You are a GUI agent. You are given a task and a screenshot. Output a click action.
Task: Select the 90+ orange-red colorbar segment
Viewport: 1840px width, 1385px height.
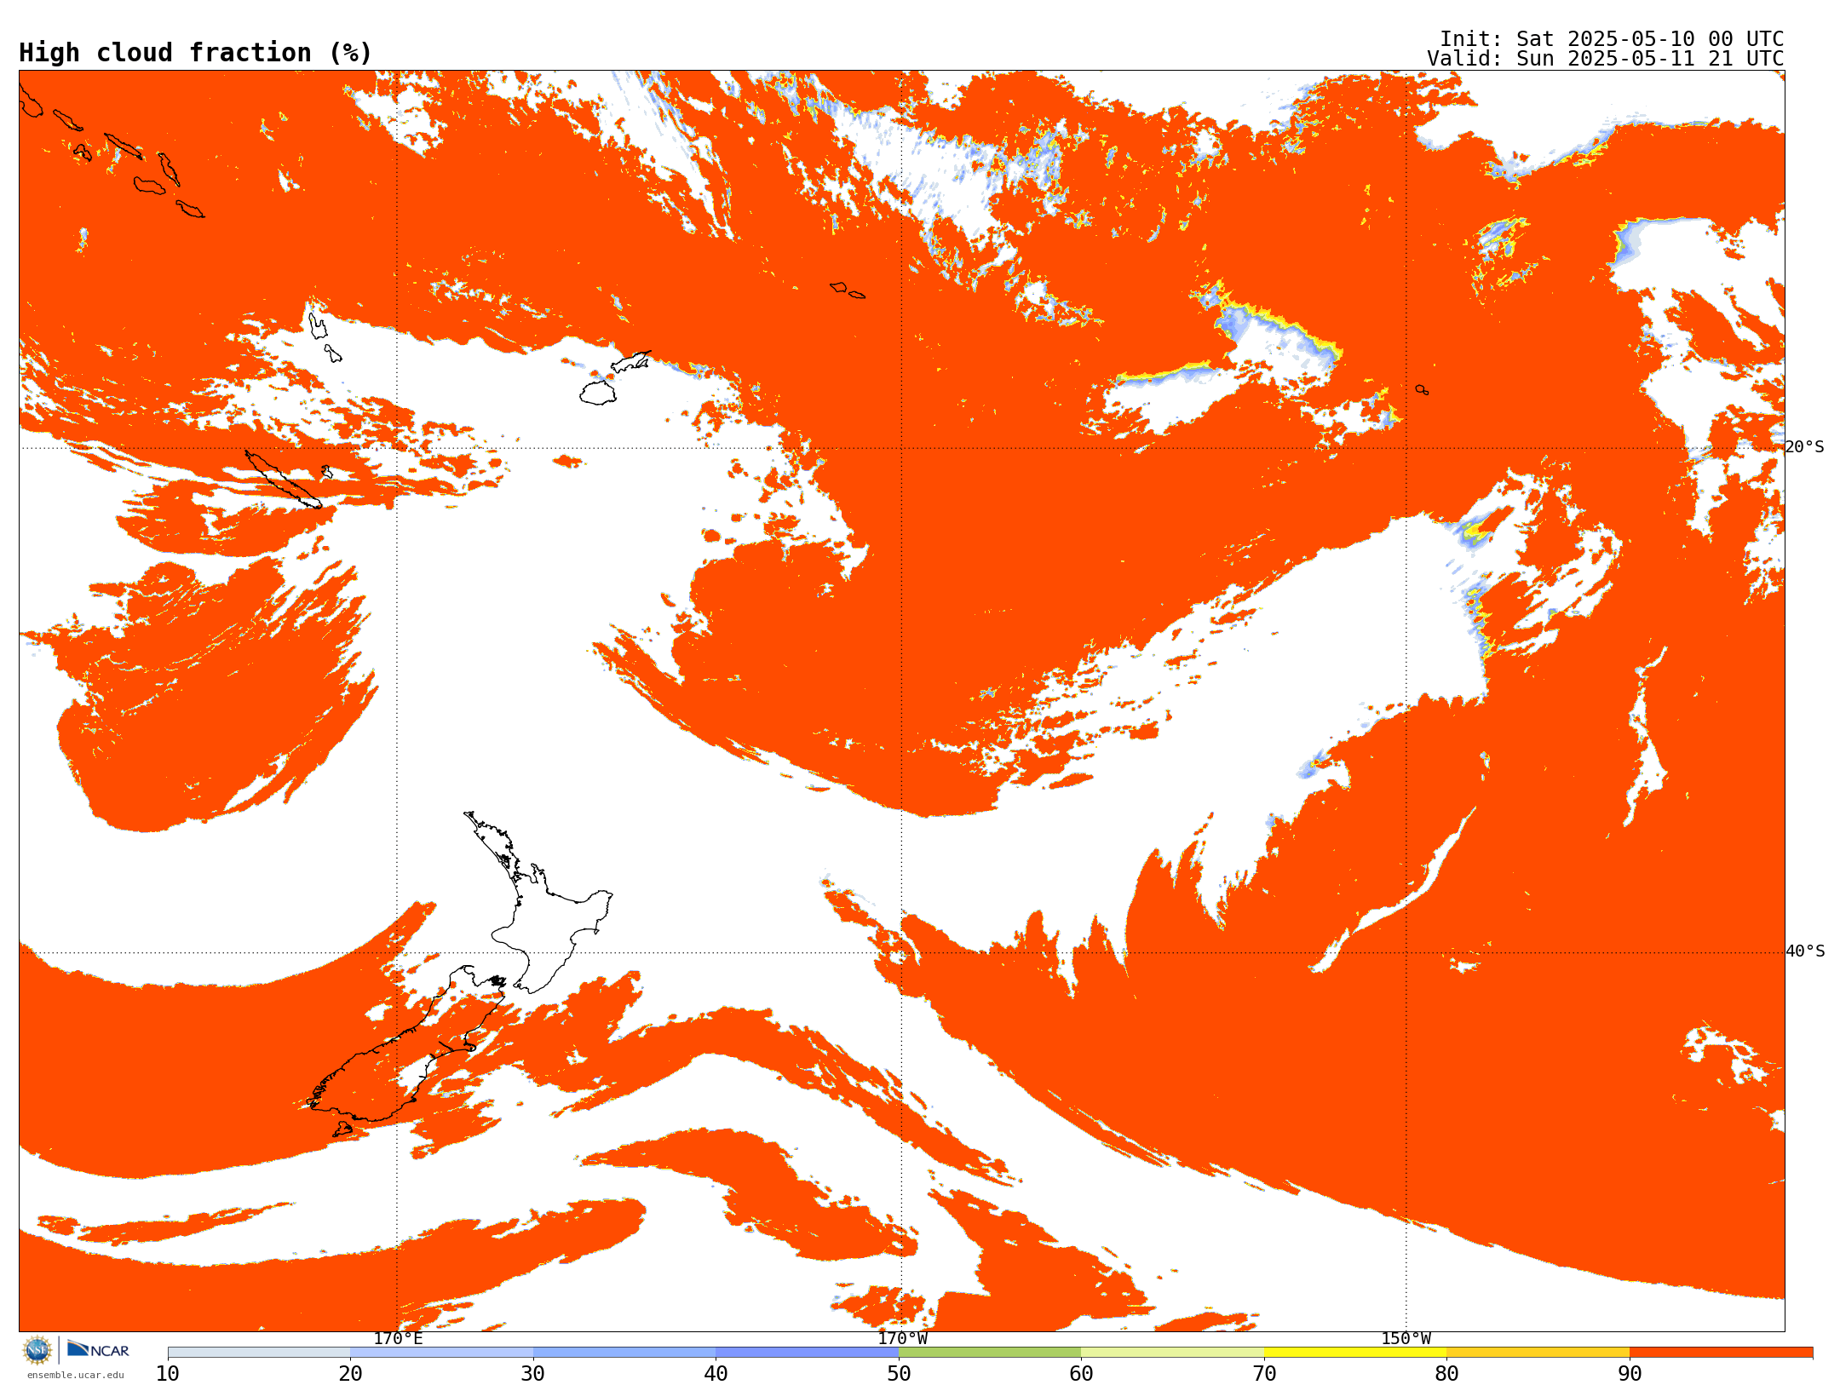[x=1721, y=1352]
